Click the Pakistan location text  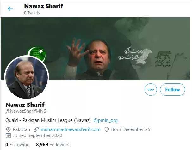point(22,129)
